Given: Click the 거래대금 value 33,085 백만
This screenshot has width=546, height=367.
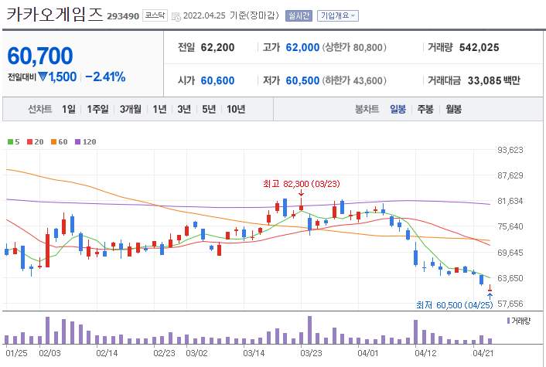Looking at the screenshot, I should click(x=493, y=80).
